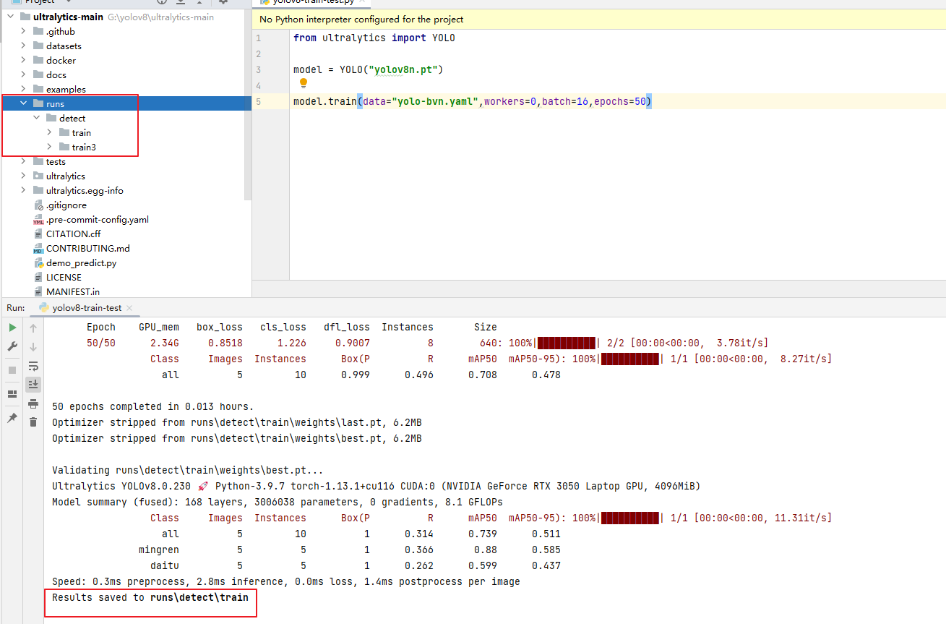The image size is (946, 624).
Task: Collapse the runs folder chevron
Action: (23, 103)
